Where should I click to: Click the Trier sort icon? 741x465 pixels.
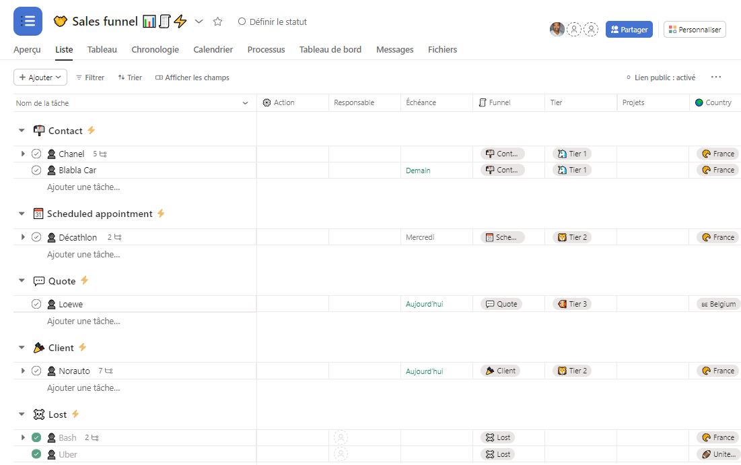click(x=121, y=77)
